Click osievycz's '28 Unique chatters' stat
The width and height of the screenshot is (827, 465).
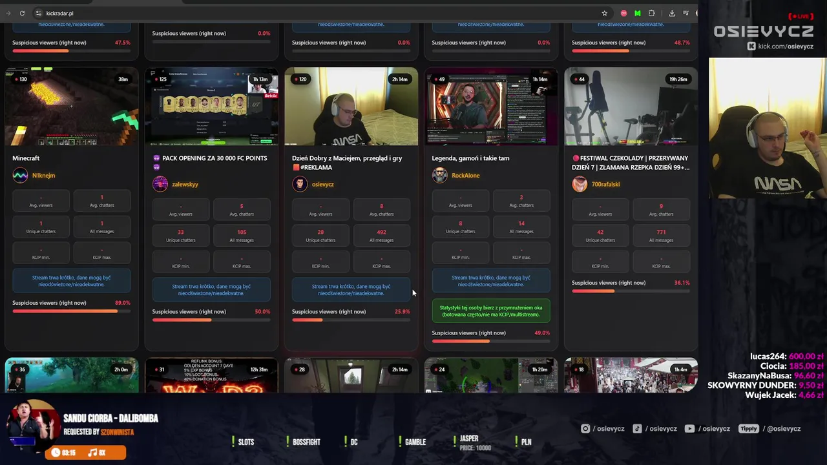coord(320,236)
